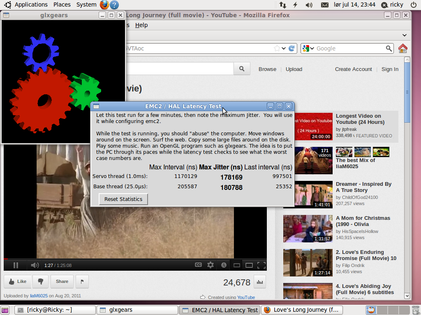Flag the video as inappropriate
Viewport: 421px width, 315px height.
tap(82, 281)
